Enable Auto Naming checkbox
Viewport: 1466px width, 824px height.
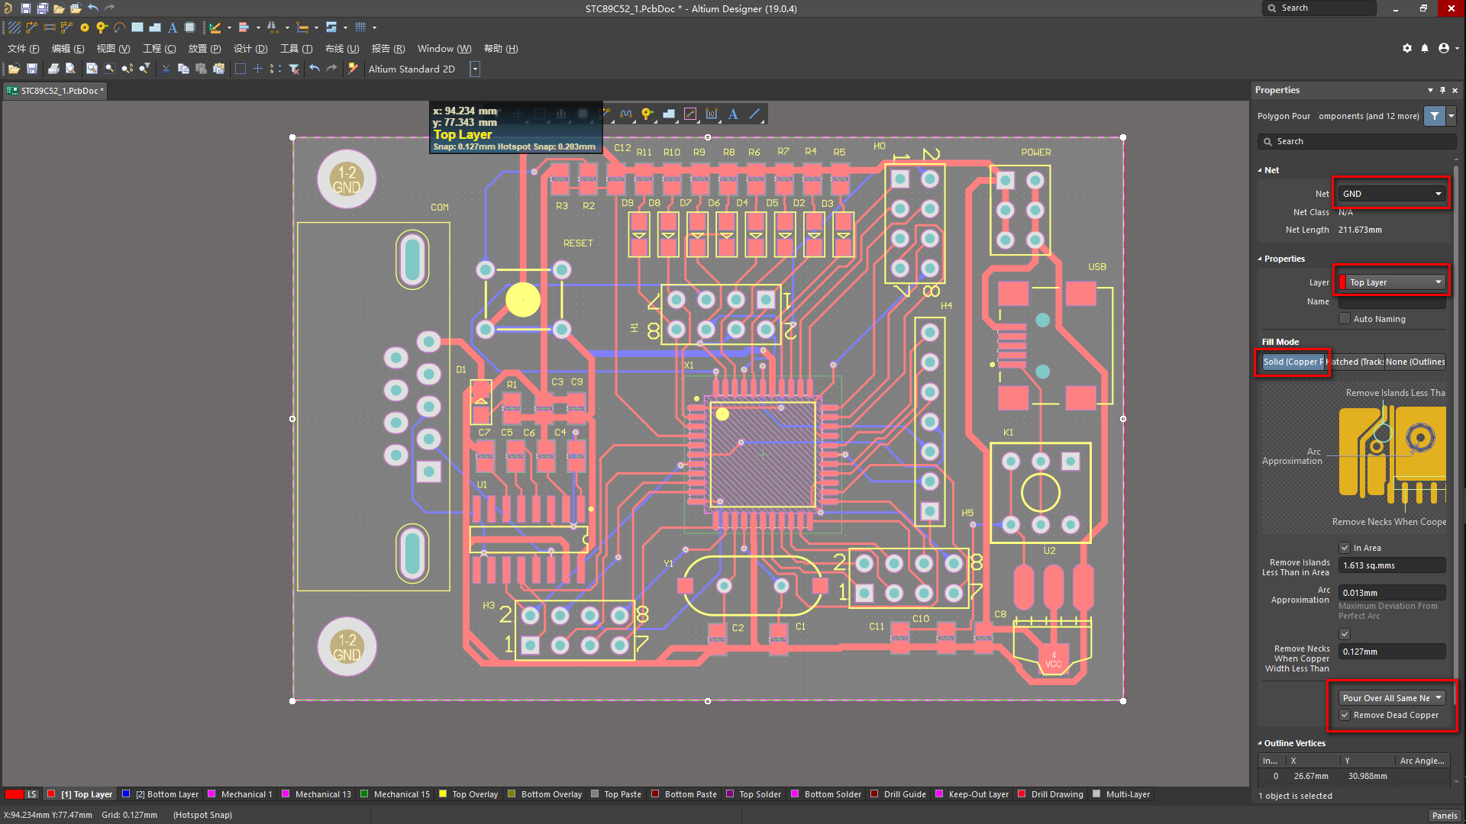tap(1343, 318)
